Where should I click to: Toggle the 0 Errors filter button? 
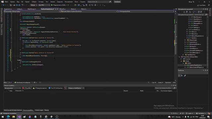point(27,88)
